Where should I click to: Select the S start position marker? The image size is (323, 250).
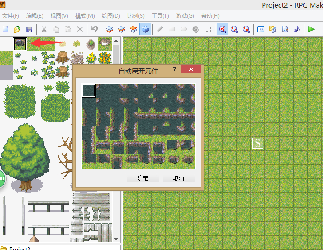click(x=258, y=143)
